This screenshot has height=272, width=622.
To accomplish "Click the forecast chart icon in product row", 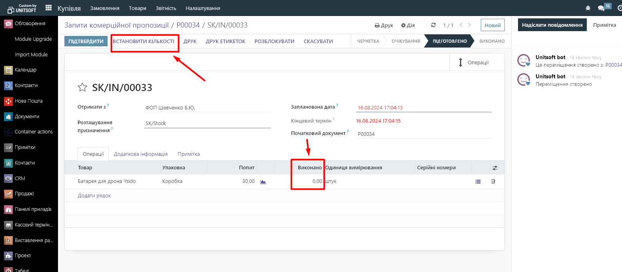I will click(x=263, y=181).
